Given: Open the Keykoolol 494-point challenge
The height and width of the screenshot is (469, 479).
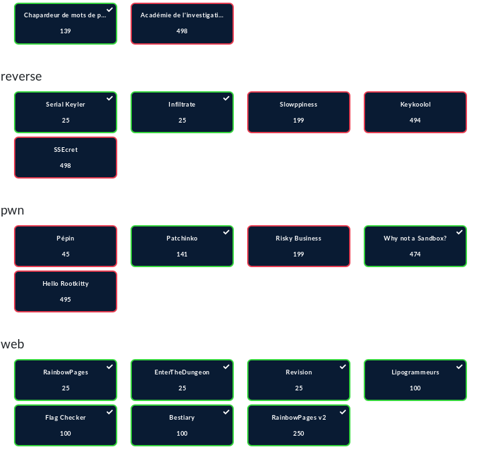Looking at the screenshot, I should (415, 112).
